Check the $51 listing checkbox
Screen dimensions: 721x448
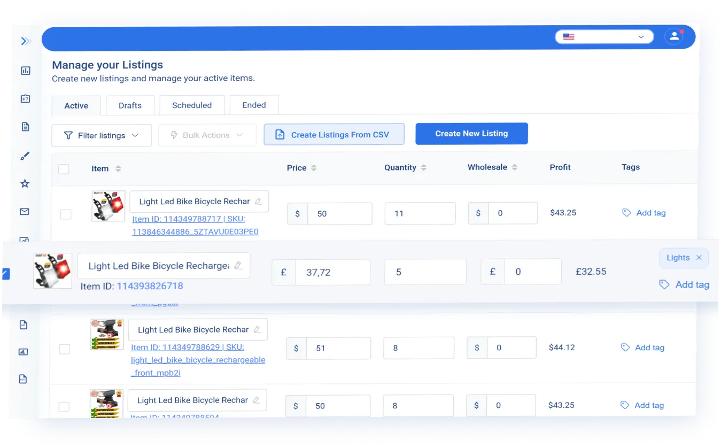tap(64, 349)
